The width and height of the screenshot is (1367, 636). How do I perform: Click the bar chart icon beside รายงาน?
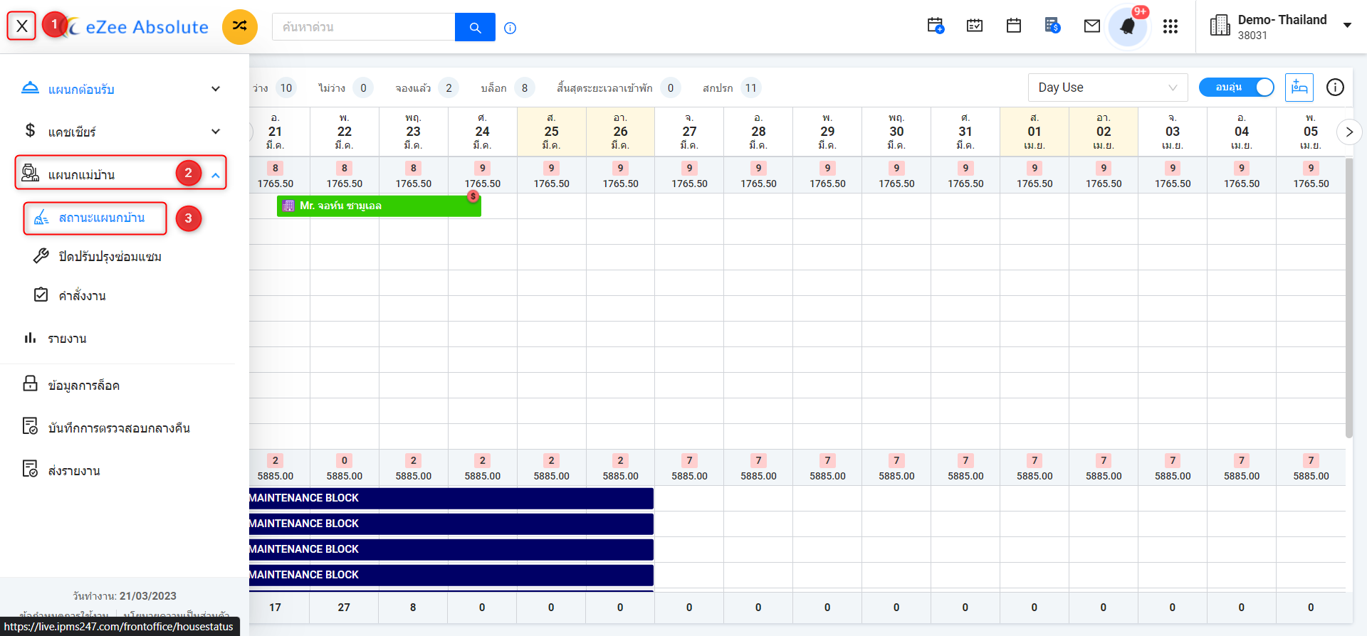click(30, 337)
